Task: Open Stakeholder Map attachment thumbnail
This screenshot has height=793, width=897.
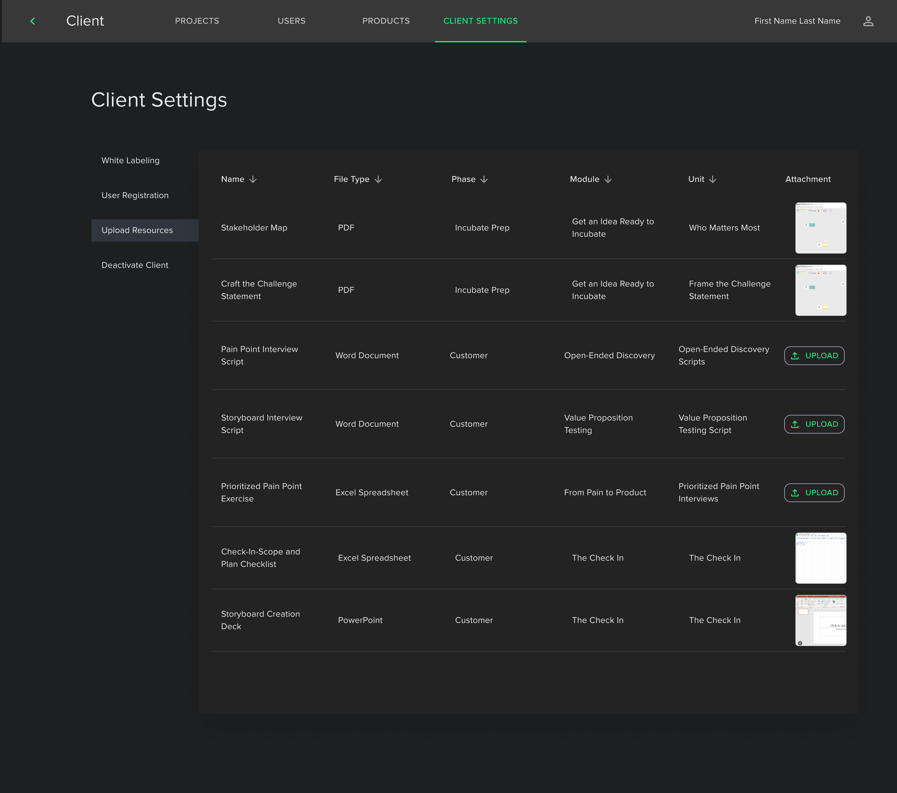Action: tap(820, 228)
